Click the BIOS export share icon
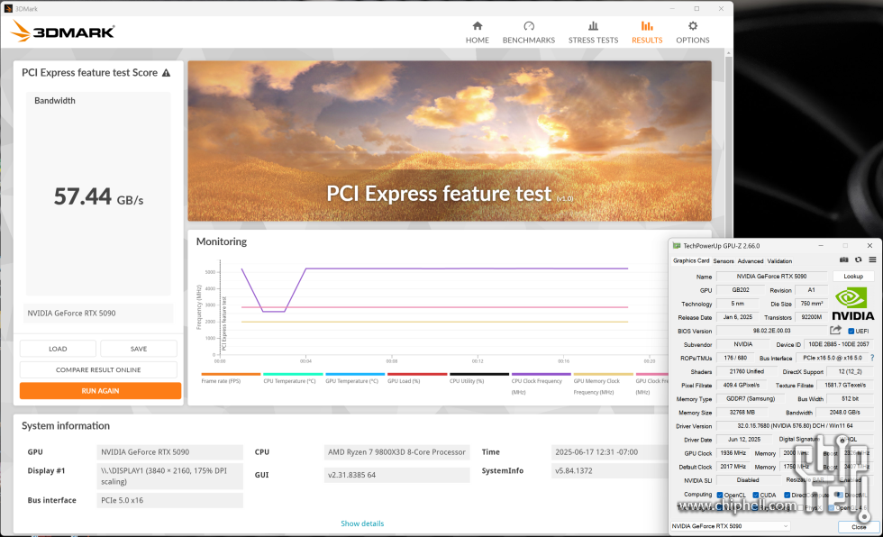This screenshot has height=537, width=883. coord(836,331)
